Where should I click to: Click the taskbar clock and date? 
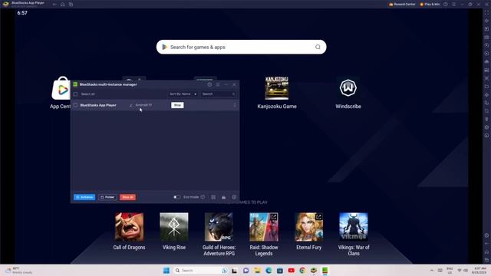coord(479,271)
